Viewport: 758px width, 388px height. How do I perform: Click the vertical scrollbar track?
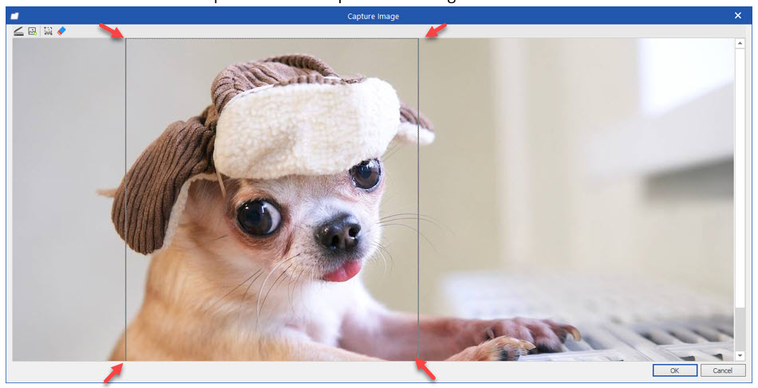[x=740, y=329]
